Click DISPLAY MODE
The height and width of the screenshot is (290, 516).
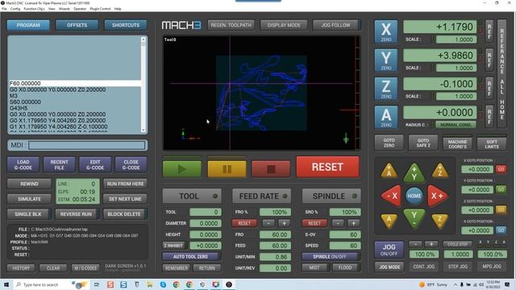pyautogui.click(x=284, y=25)
